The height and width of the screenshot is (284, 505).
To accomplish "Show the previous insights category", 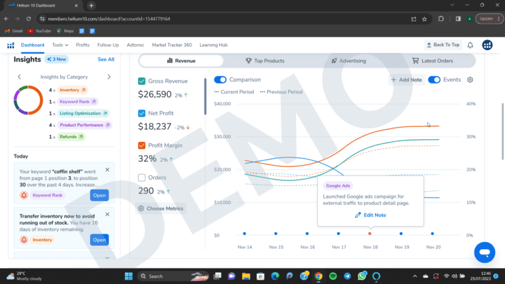I will point(19,77).
